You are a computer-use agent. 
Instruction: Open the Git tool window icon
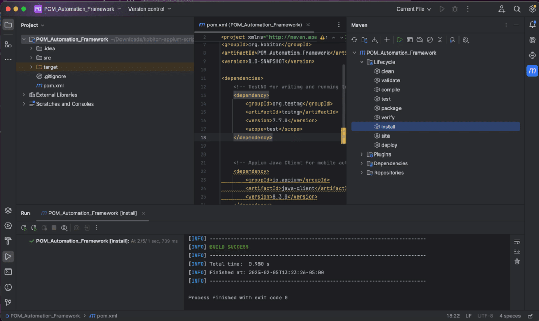(x=7, y=302)
